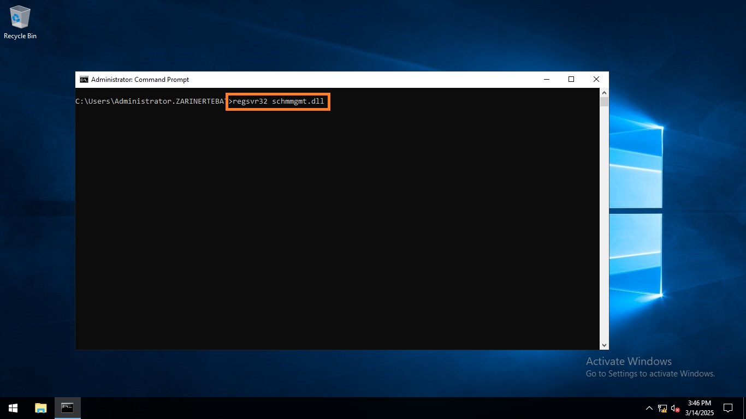Click the C:\Users\Administrator.ZARINERTEBAT prompt path
746x419 pixels.
pos(151,101)
